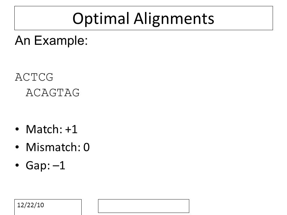Click the empty footer text box
The image size is (287, 215).
click(143, 206)
